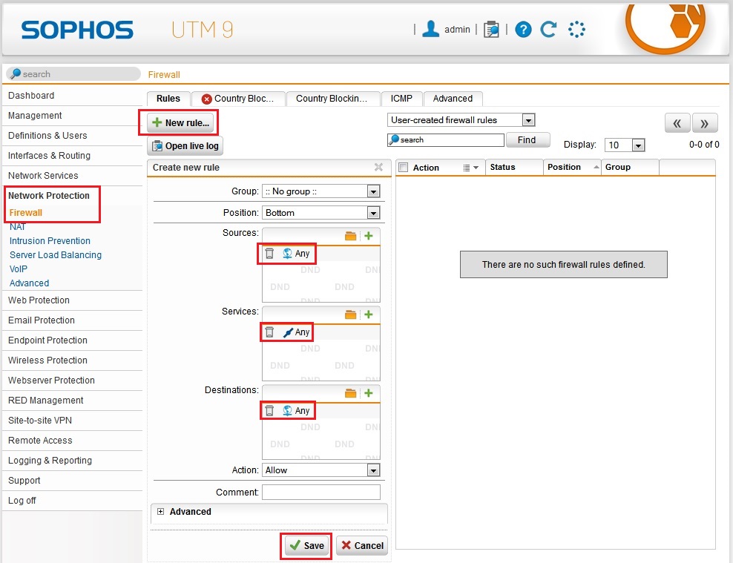The image size is (733, 563).
Task: Click the admin user icon
Action: click(430, 29)
